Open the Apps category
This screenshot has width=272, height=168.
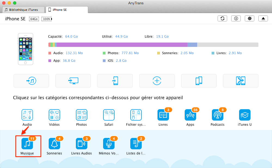190,115
